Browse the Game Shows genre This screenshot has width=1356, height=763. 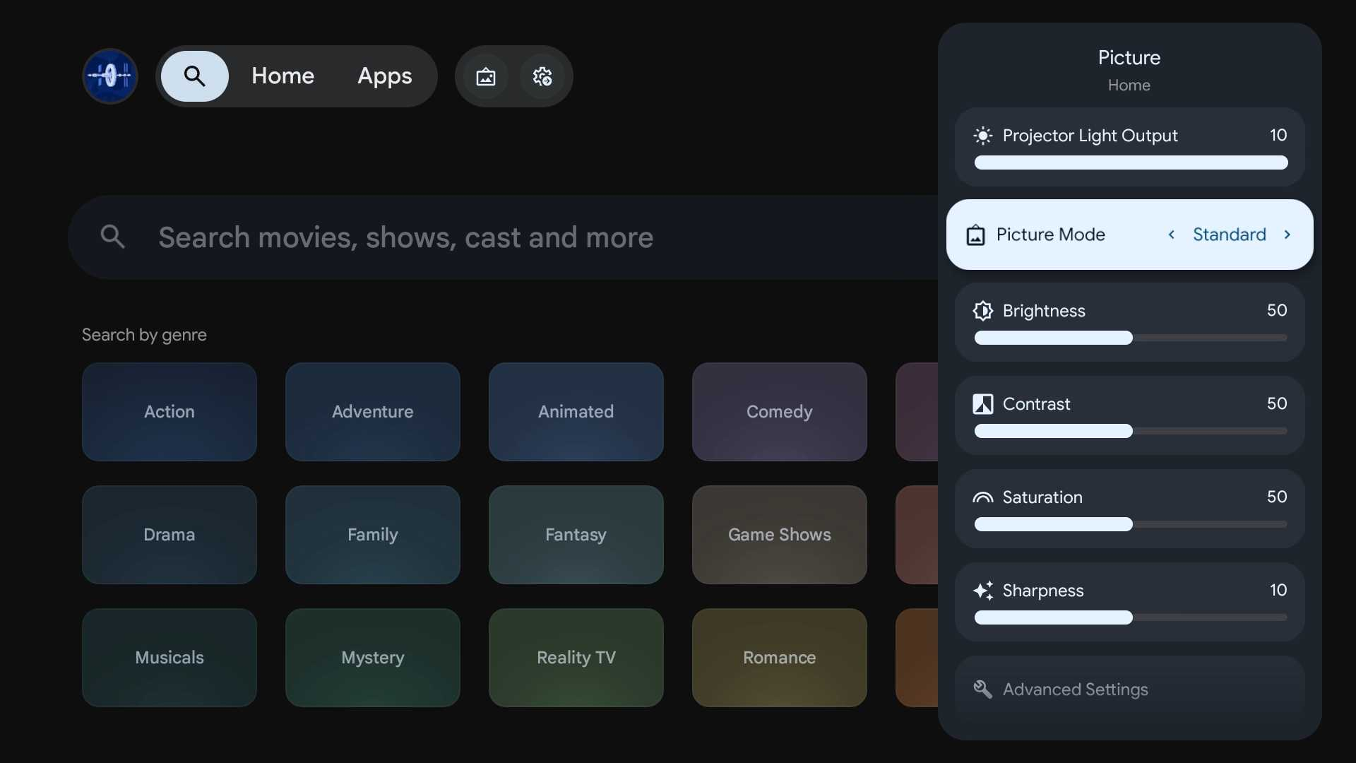point(780,535)
